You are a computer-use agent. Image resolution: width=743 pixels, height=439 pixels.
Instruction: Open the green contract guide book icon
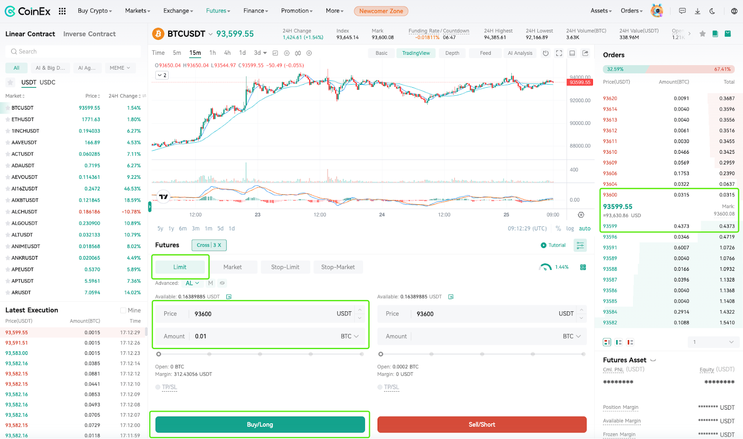pos(715,33)
